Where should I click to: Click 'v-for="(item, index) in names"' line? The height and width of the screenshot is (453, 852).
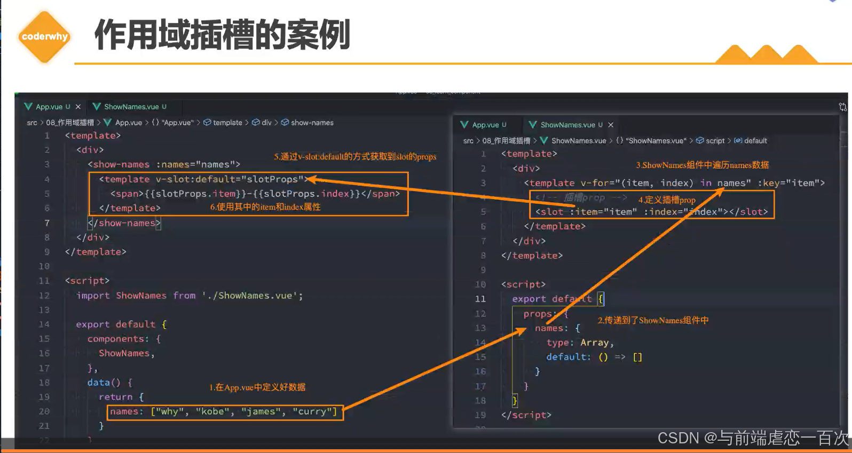pos(675,183)
